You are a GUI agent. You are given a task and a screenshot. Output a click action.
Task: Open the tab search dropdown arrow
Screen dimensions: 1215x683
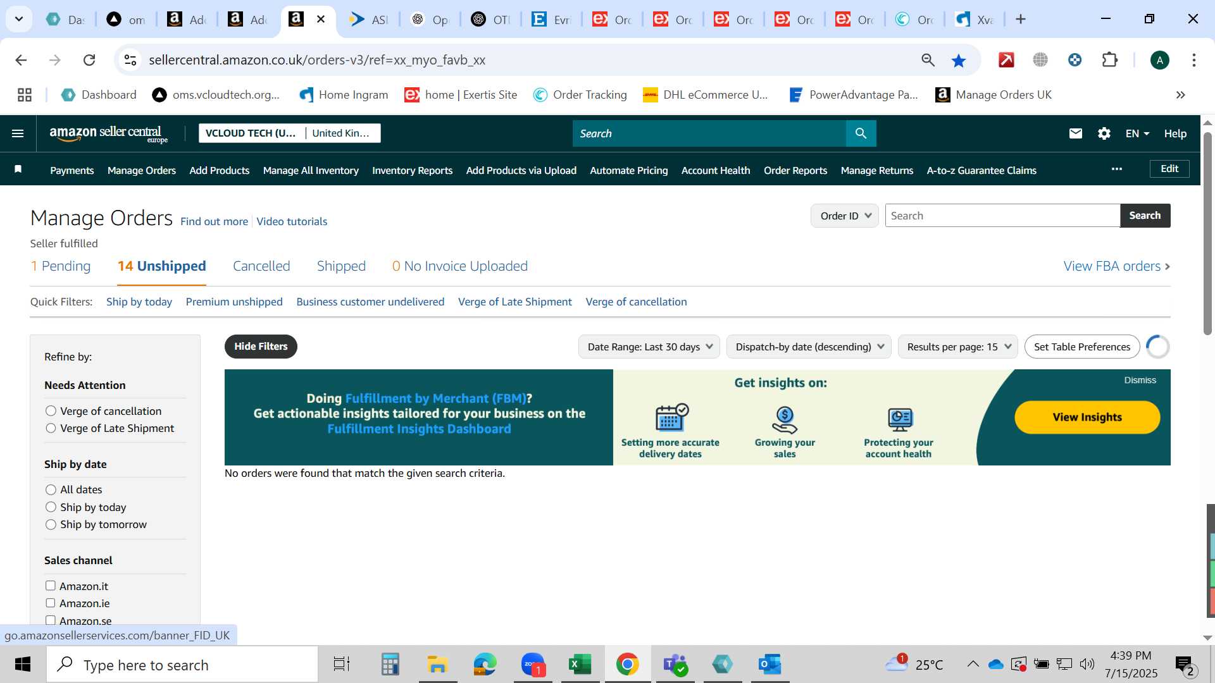click(19, 19)
